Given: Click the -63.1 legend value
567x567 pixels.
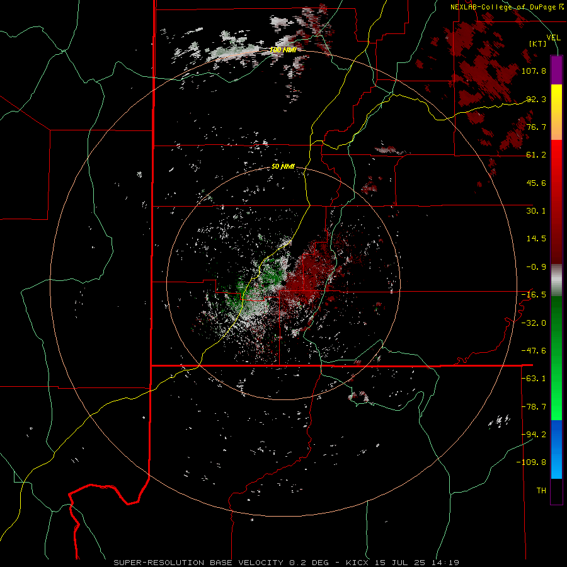Looking at the screenshot, I should click(534, 379).
